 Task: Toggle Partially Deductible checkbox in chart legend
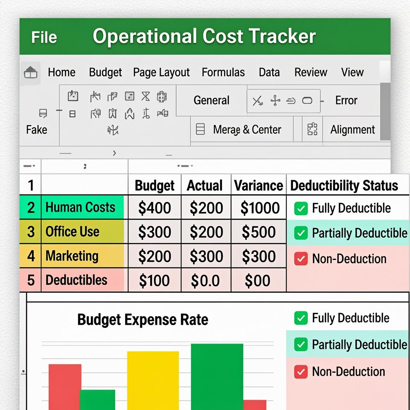click(301, 345)
